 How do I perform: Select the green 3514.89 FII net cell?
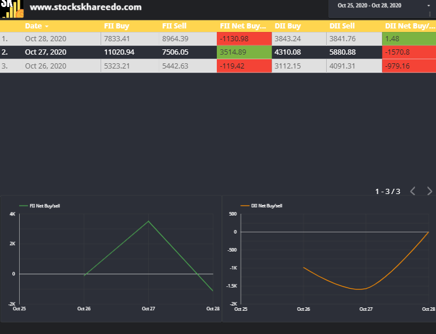click(x=244, y=52)
